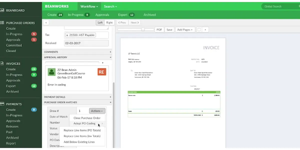Click the Invoices document icon
This screenshot has height=150, width=300.
click(x=2, y=63)
